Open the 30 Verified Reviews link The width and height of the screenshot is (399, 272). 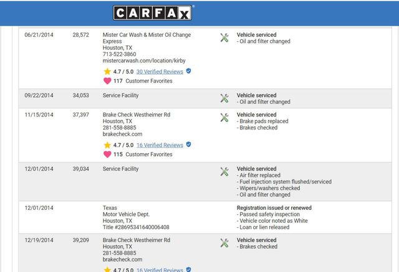click(x=160, y=72)
